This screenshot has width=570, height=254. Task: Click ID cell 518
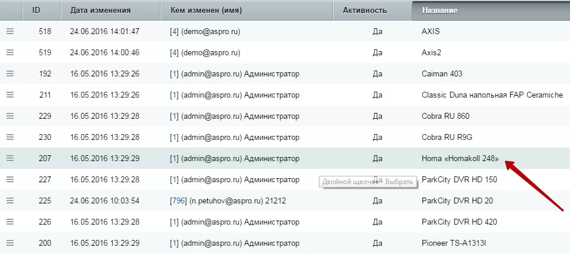[x=45, y=32]
